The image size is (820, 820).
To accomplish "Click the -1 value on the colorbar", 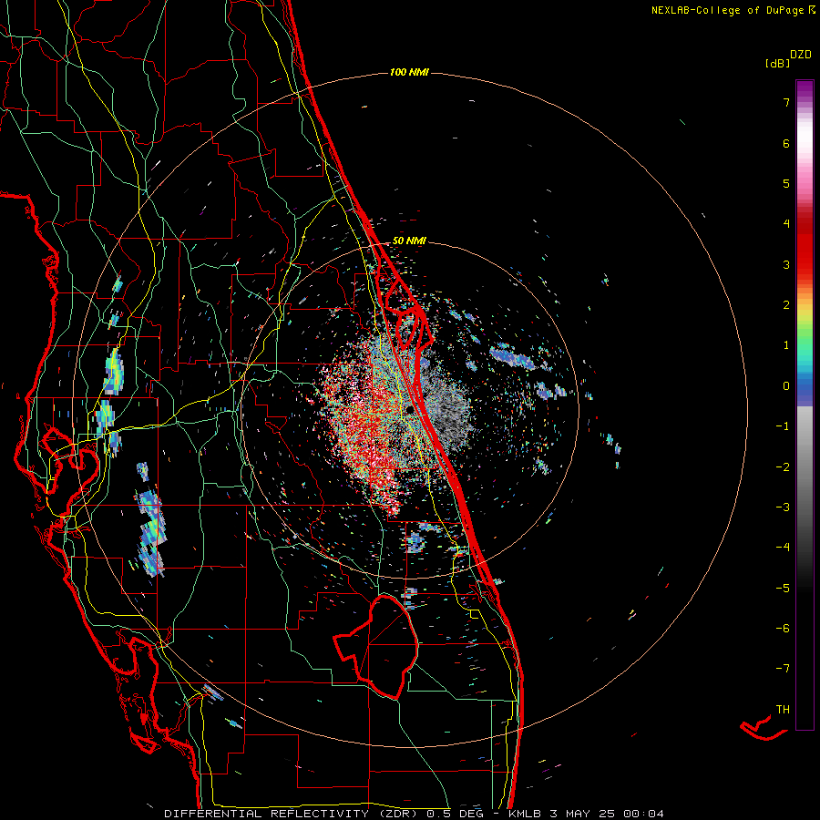I will (x=783, y=426).
